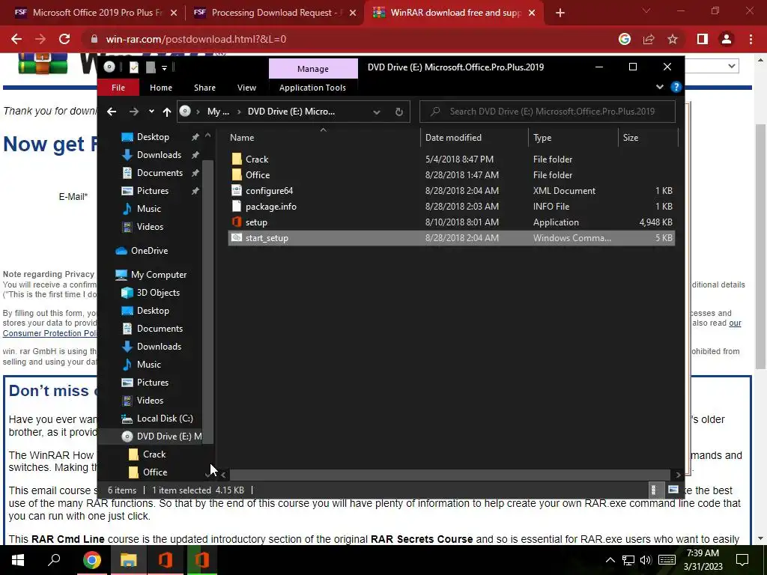Switch to large thumbnails view icon
Image resolution: width=767 pixels, height=575 pixels.
pyautogui.click(x=673, y=490)
